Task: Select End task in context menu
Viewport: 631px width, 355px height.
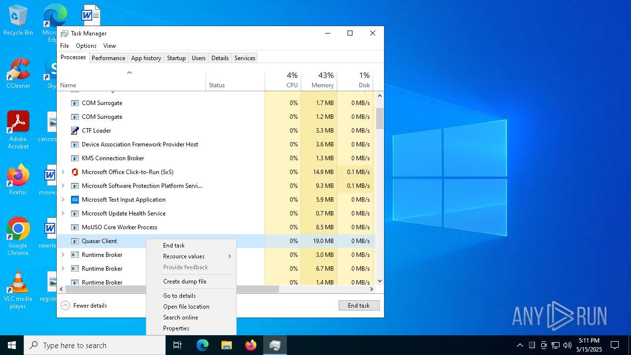Action: [x=191, y=246]
